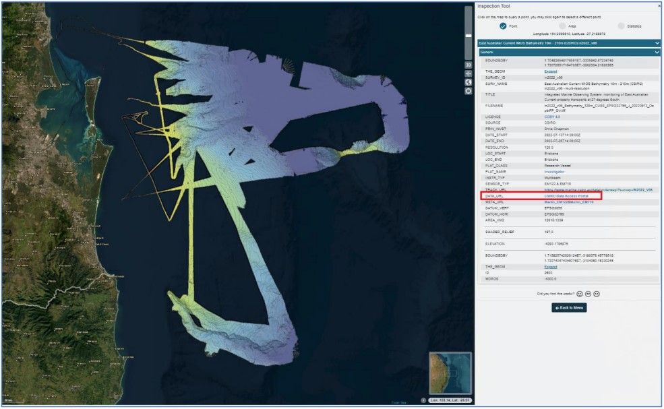Click the map zoom slider handle
664x409 pixels.
click(x=469, y=35)
